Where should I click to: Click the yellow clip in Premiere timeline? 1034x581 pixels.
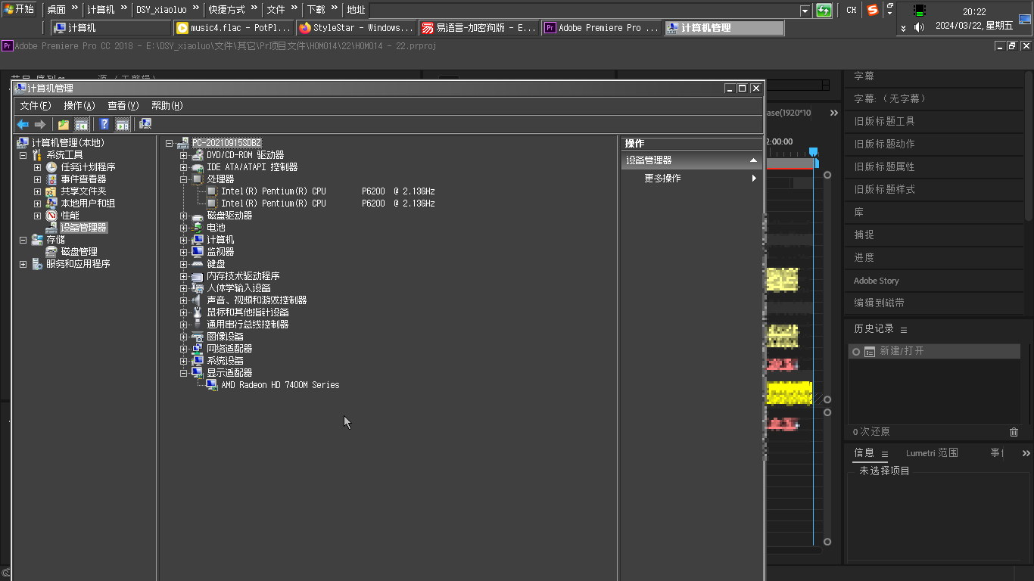(790, 393)
